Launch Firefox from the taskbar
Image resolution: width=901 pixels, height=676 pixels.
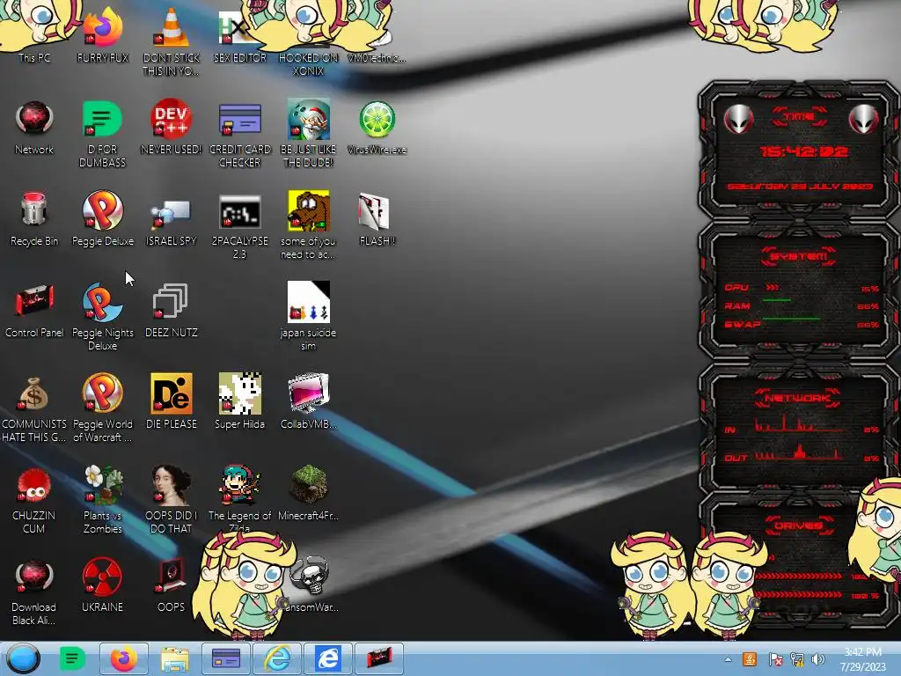pos(123,658)
